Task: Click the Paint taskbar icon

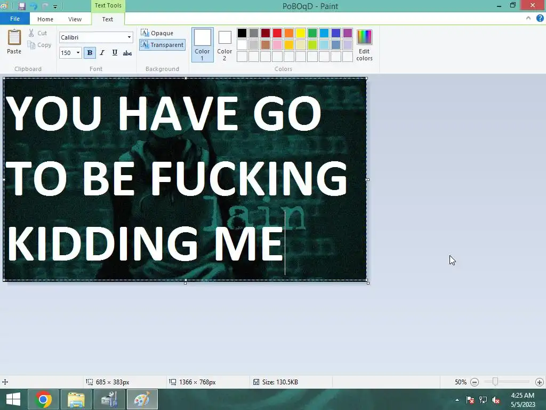Action: [142, 399]
